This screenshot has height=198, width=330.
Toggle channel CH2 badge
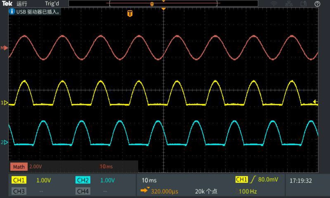[x=83, y=180]
